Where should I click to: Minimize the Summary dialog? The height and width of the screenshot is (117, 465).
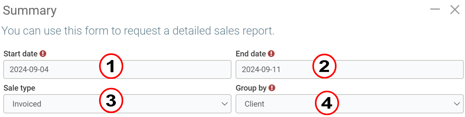click(435, 10)
